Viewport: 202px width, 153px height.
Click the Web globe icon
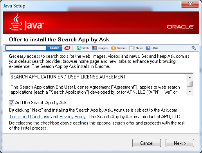(79, 48)
